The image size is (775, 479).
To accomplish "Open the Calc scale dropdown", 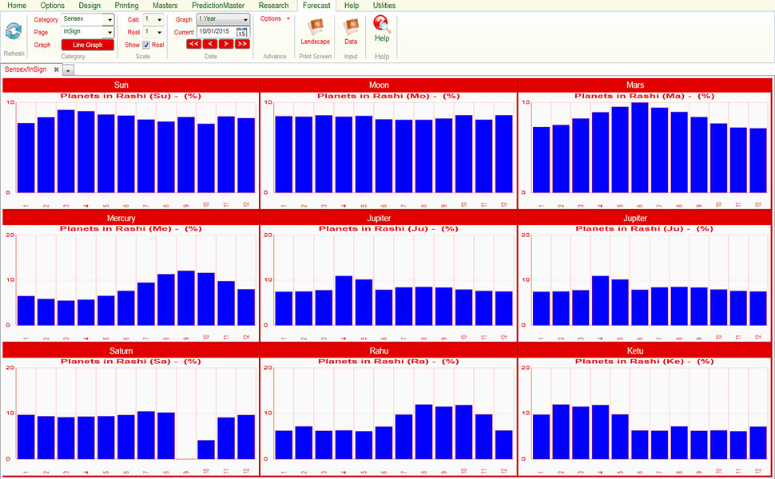I will [x=159, y=20].
